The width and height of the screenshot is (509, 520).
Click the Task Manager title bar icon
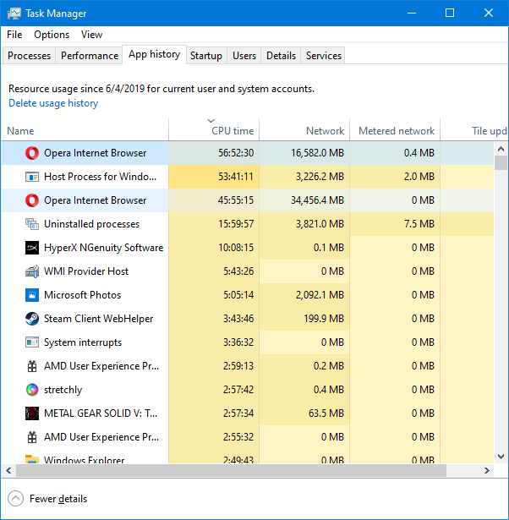14,14
